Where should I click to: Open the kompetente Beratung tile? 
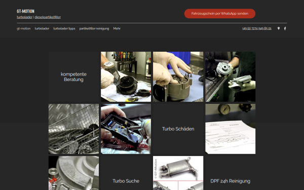point(73,77)
